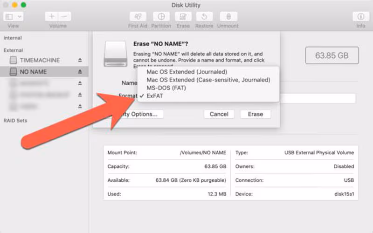Choose Mac OS Extended (Case-sensitive, Journaled)
373x233 pixels.
pos(208,80)
